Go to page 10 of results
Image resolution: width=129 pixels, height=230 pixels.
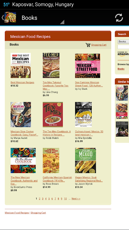coord(65,199)
